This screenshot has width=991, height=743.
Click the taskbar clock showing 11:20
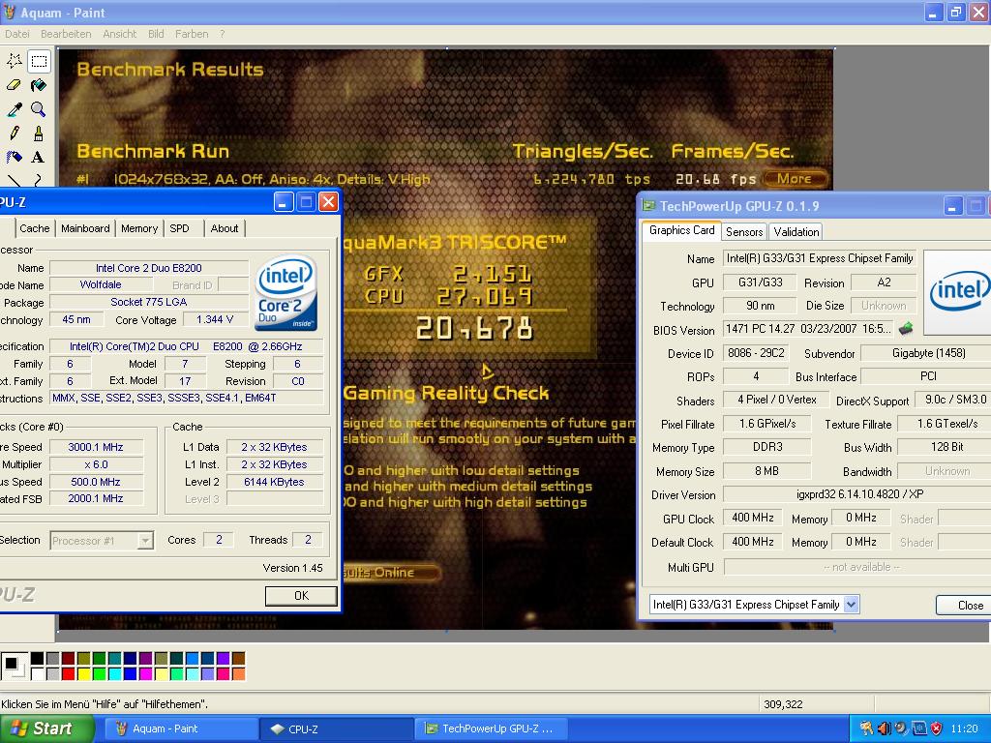pyautogui.click(x=964, y=728)
